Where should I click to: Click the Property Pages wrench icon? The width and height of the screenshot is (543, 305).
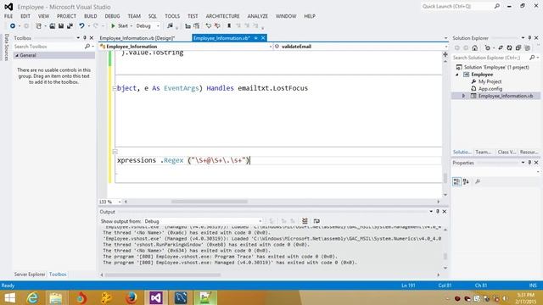coord(478,181)
